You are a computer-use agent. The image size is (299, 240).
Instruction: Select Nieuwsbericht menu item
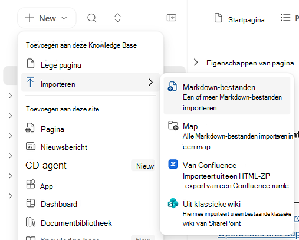90,147
